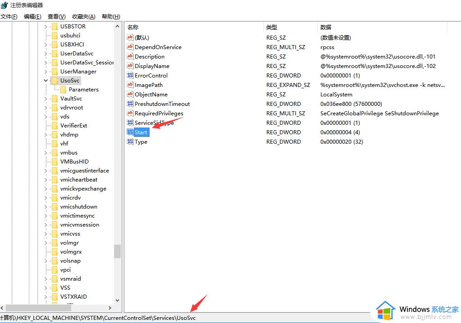
Task: Click the USBSTOR folder icon
Action: coord(55,27)
